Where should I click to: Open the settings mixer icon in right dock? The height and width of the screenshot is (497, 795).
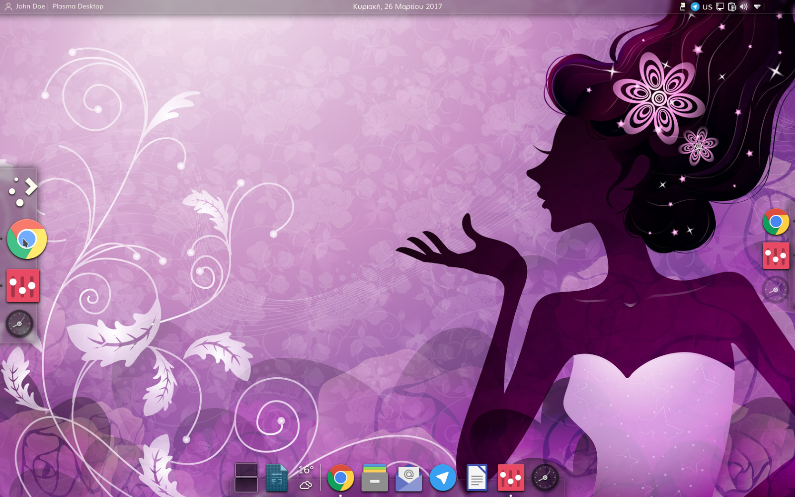click(776, 255)
